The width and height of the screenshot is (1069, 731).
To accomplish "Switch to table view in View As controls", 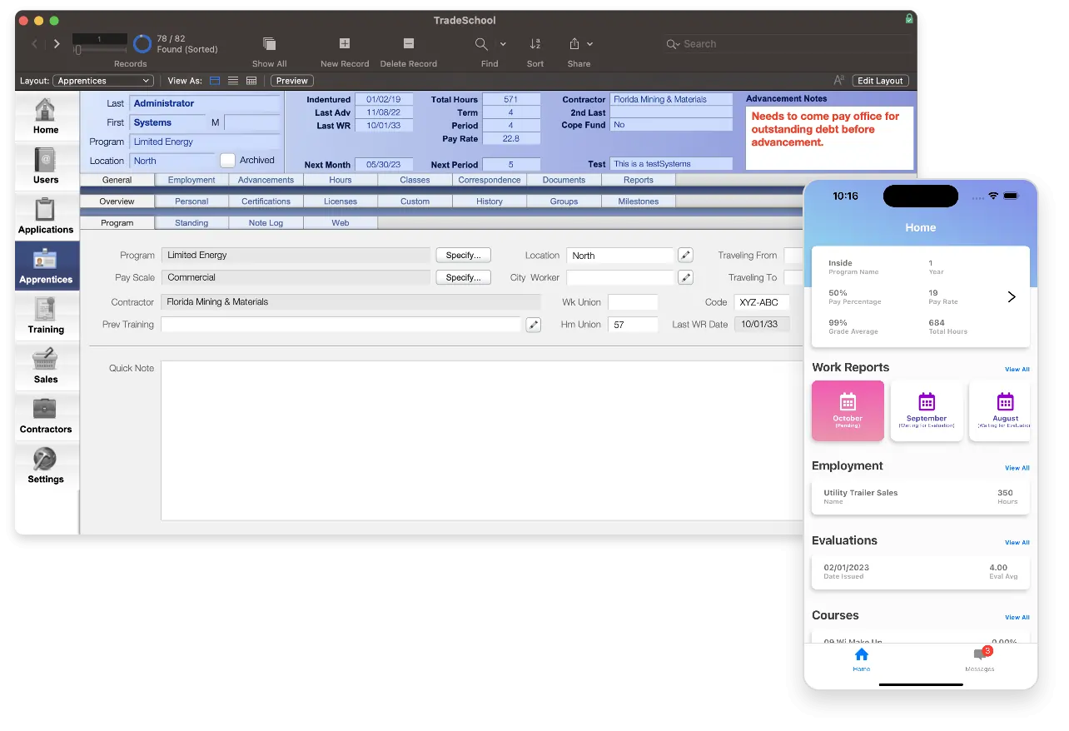I will (252, 80).
